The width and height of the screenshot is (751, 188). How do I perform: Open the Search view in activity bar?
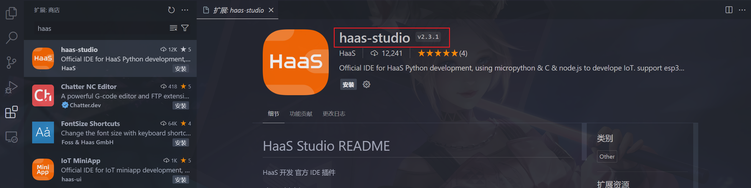coord(11,38)
